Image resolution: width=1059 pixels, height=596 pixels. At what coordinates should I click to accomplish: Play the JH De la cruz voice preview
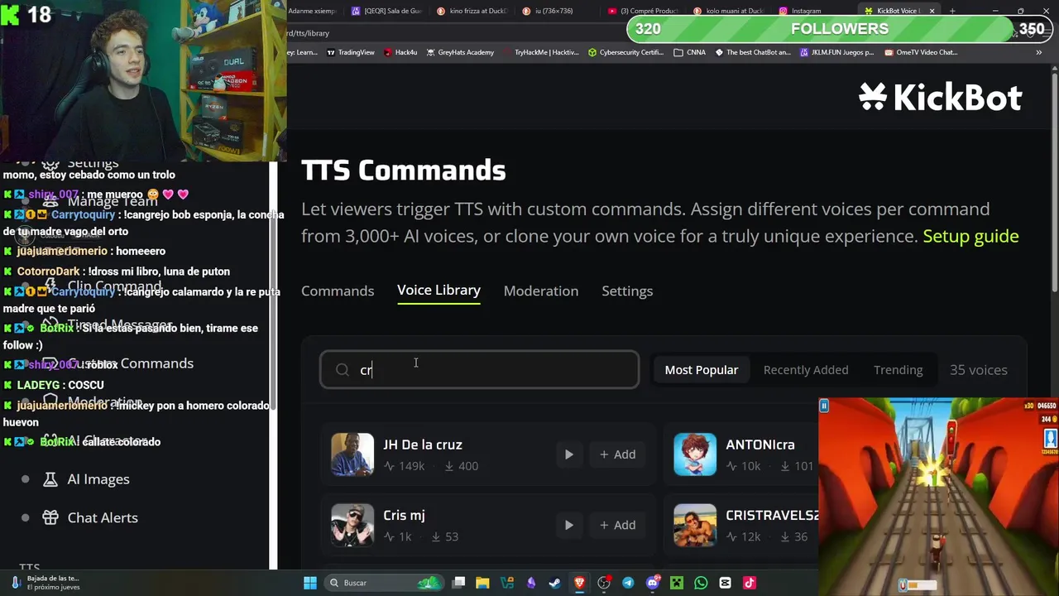pyautogui.click(x=568, y=454)
